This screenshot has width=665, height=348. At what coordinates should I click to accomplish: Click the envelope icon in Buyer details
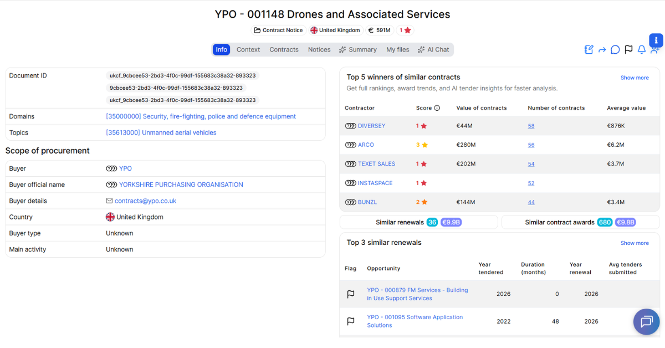click(110, 201)
